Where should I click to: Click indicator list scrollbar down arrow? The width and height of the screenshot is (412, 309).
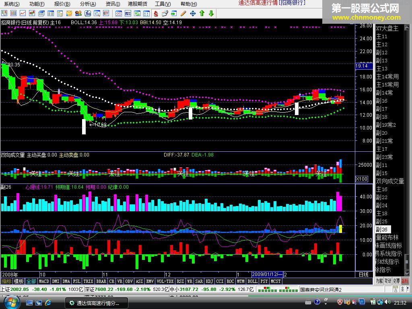click(407, 273)
